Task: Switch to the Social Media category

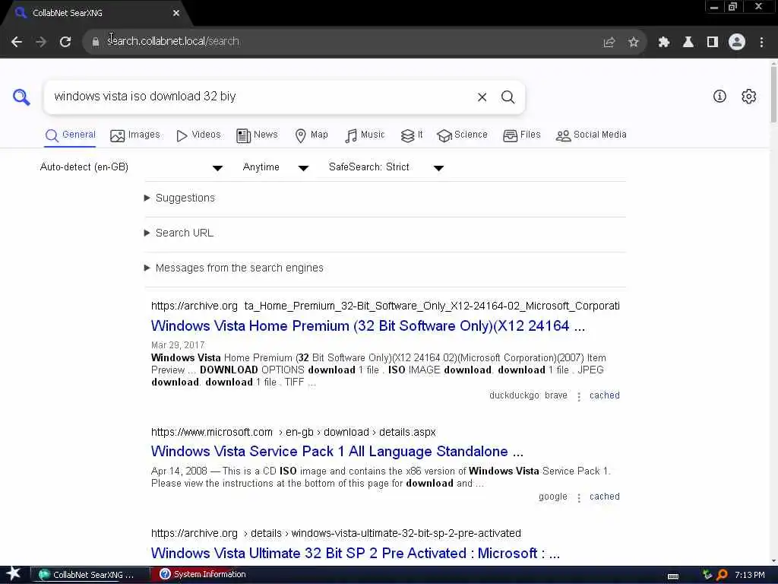Action: (591, 135)
